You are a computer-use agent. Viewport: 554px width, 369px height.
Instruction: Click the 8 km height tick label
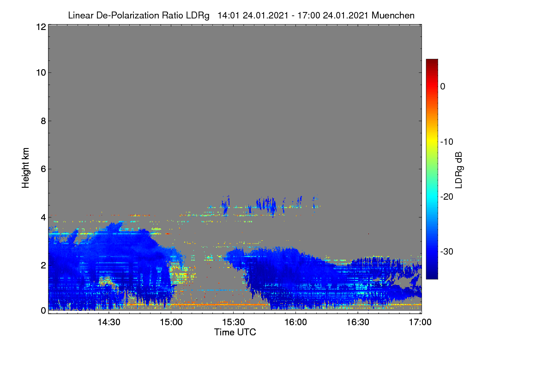42,121
